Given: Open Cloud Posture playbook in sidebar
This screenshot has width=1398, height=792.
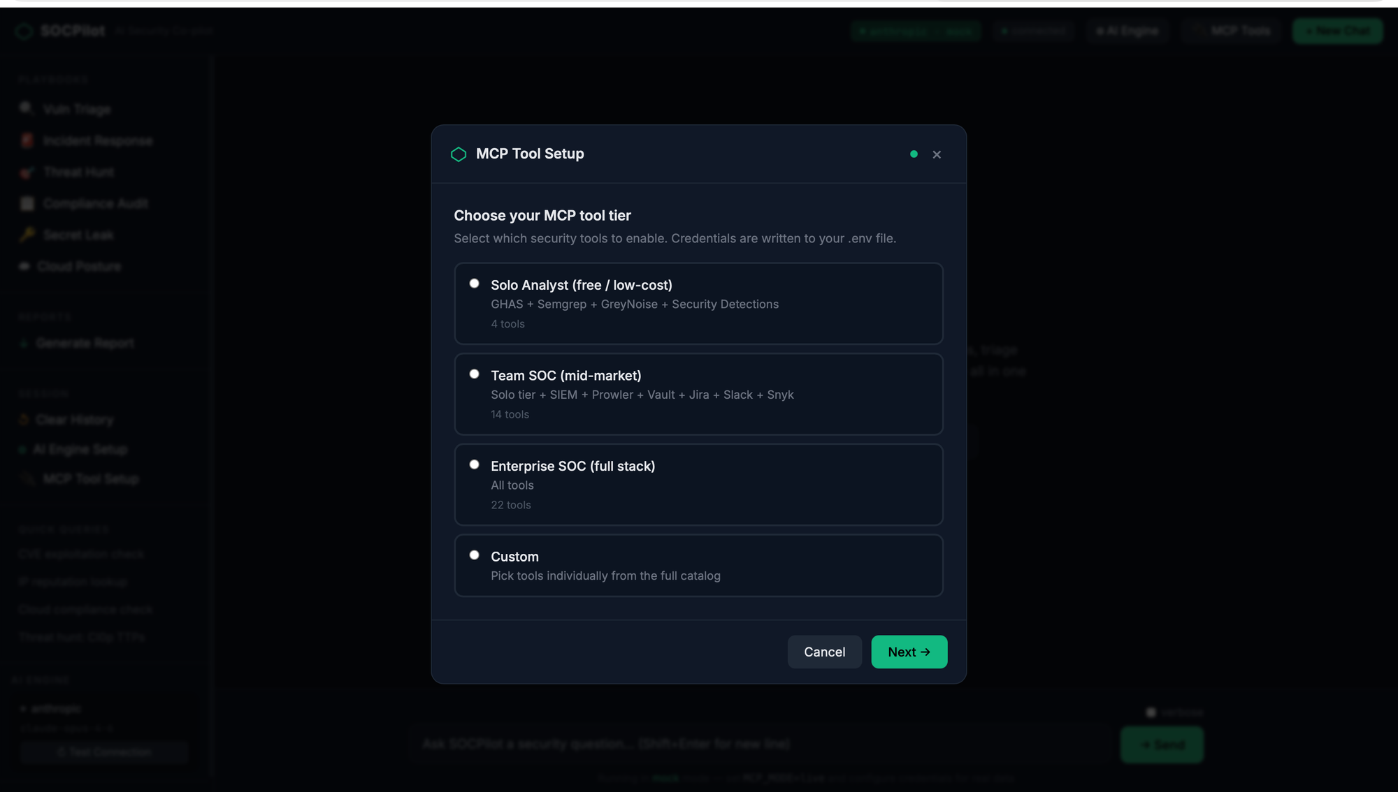Looking at the screenshot, I should point(78,266).
